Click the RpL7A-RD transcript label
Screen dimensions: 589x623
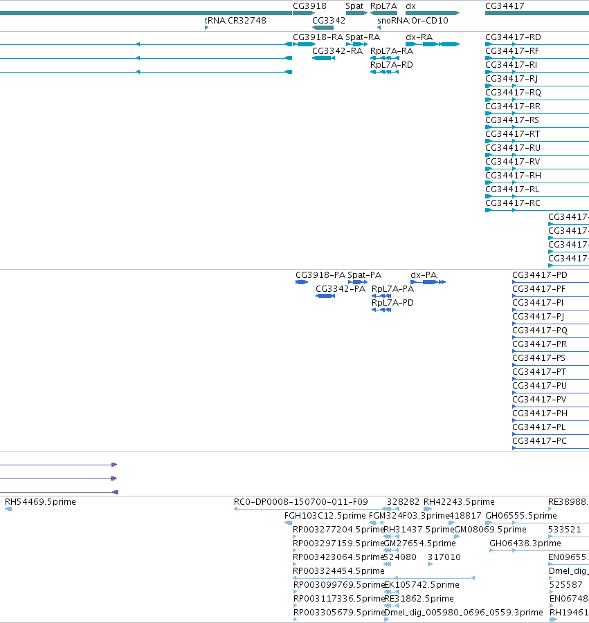tap(391, 65)
